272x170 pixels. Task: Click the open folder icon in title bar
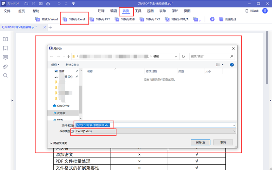tap(26, 3)
